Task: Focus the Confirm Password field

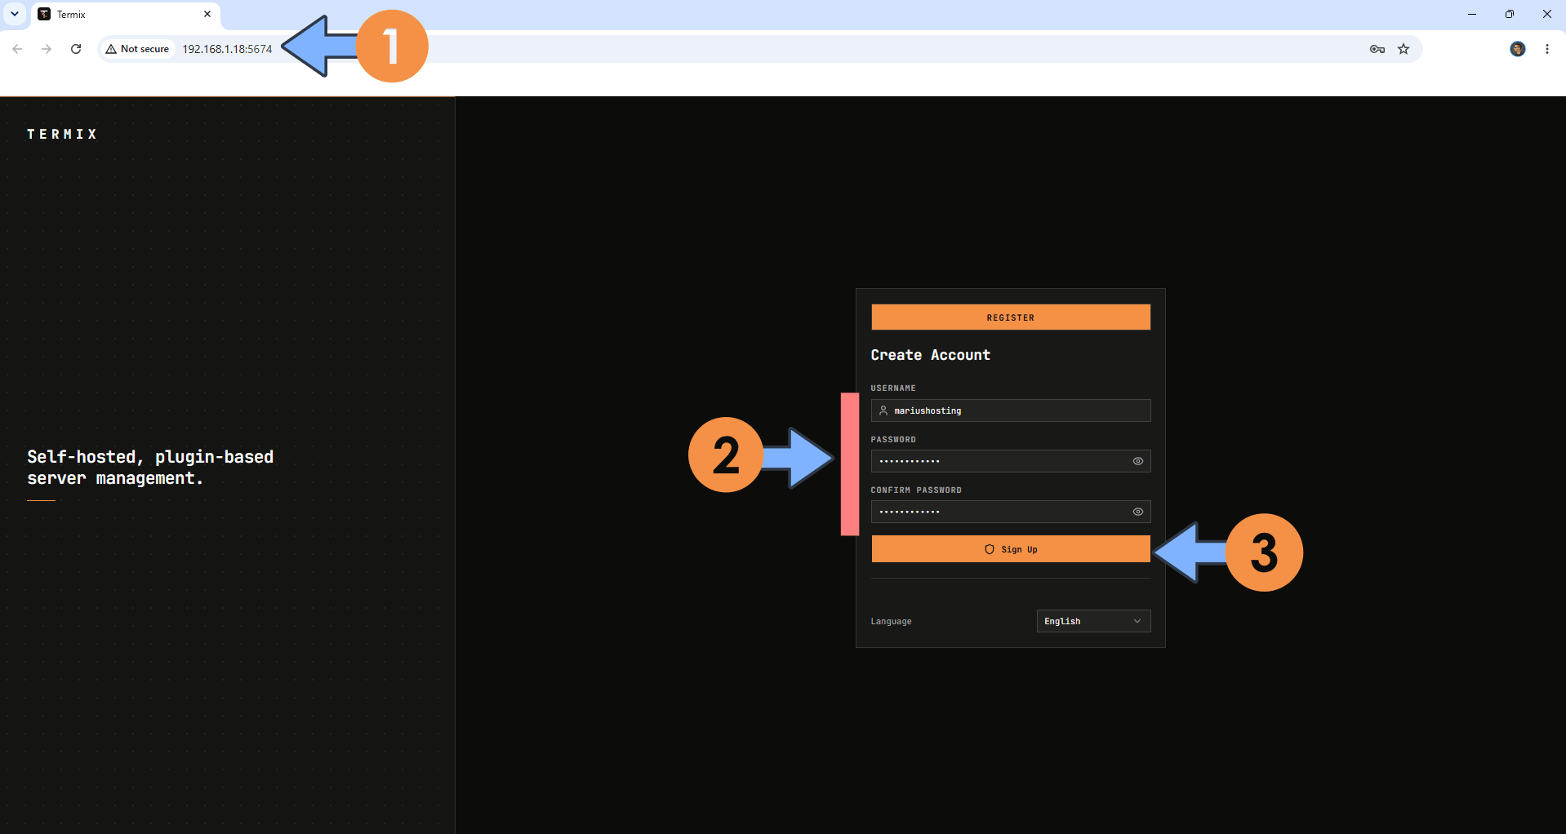Action: (1011, 512)
